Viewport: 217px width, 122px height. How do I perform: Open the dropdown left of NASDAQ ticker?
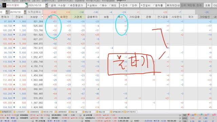point(82,121)
